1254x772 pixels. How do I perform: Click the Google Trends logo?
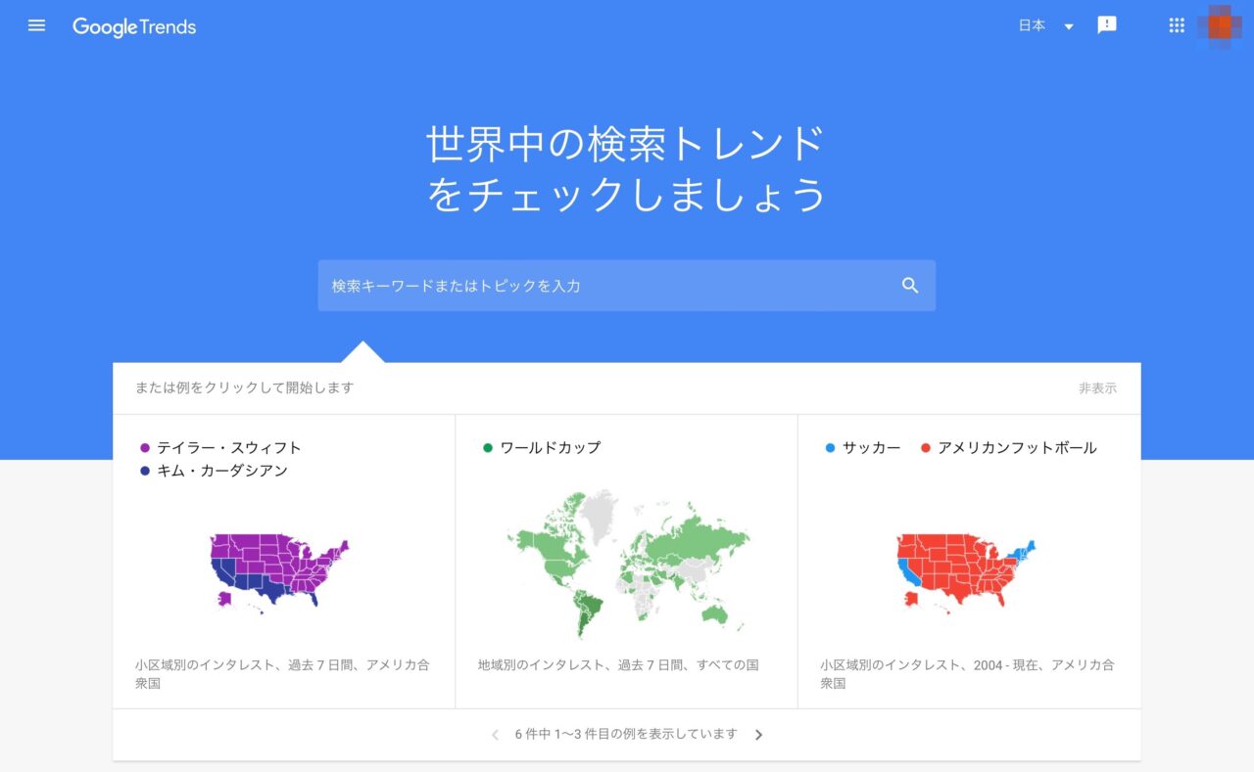coord(133,27)
